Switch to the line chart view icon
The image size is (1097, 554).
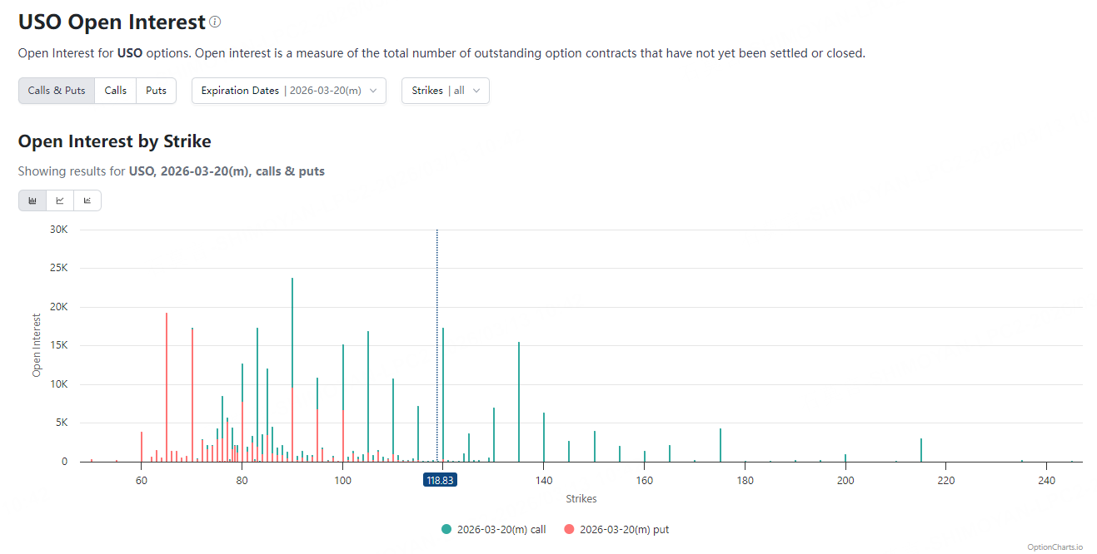pos(60,200)
